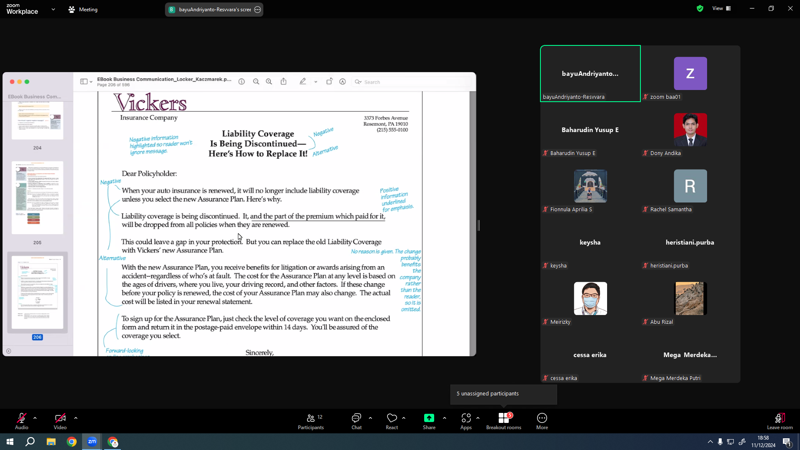The height and width of the screenshot is (450, 800).
Task: Click the network icon in system tray
Action: click(x=730, y=442)
